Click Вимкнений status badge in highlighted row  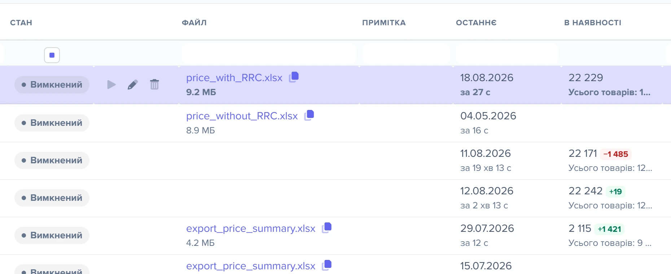[52, 85]
